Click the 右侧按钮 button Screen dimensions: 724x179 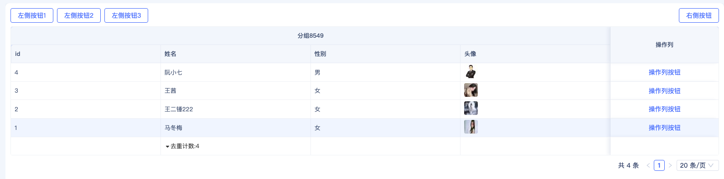pyautogui.click(x=699, y=15)
